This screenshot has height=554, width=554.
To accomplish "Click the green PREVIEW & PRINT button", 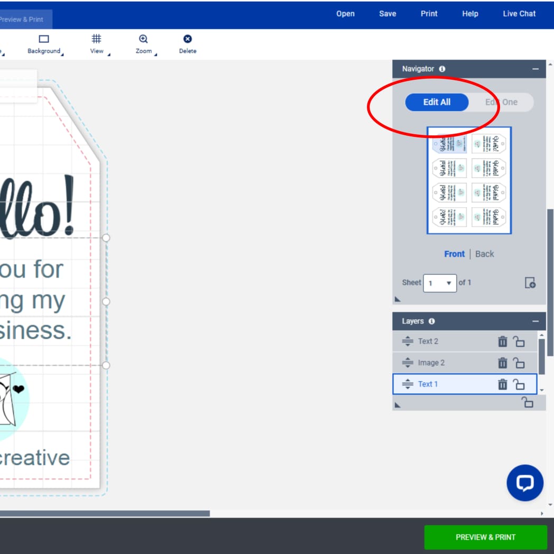I will (x=485, y=537).
